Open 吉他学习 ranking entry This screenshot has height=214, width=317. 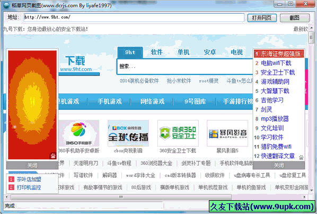click(x=272, y=100)
